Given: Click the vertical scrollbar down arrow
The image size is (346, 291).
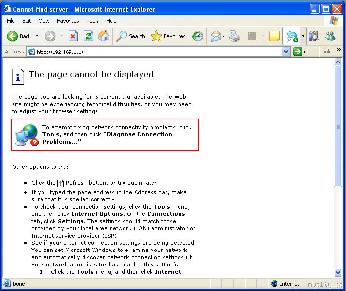Looking at the screenshot, I should [x=338, y=272].
